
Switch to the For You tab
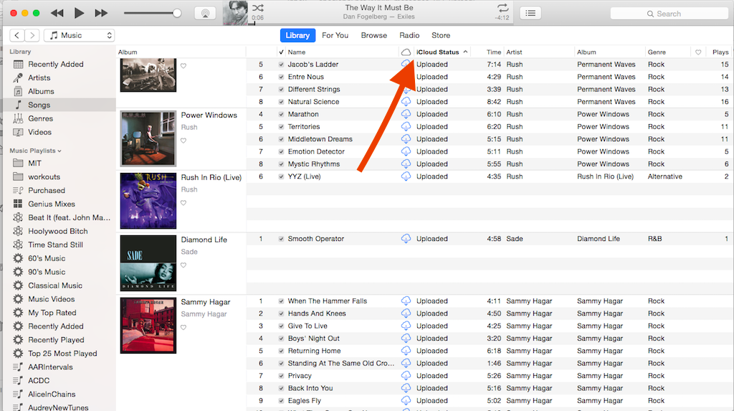[335, 35]
